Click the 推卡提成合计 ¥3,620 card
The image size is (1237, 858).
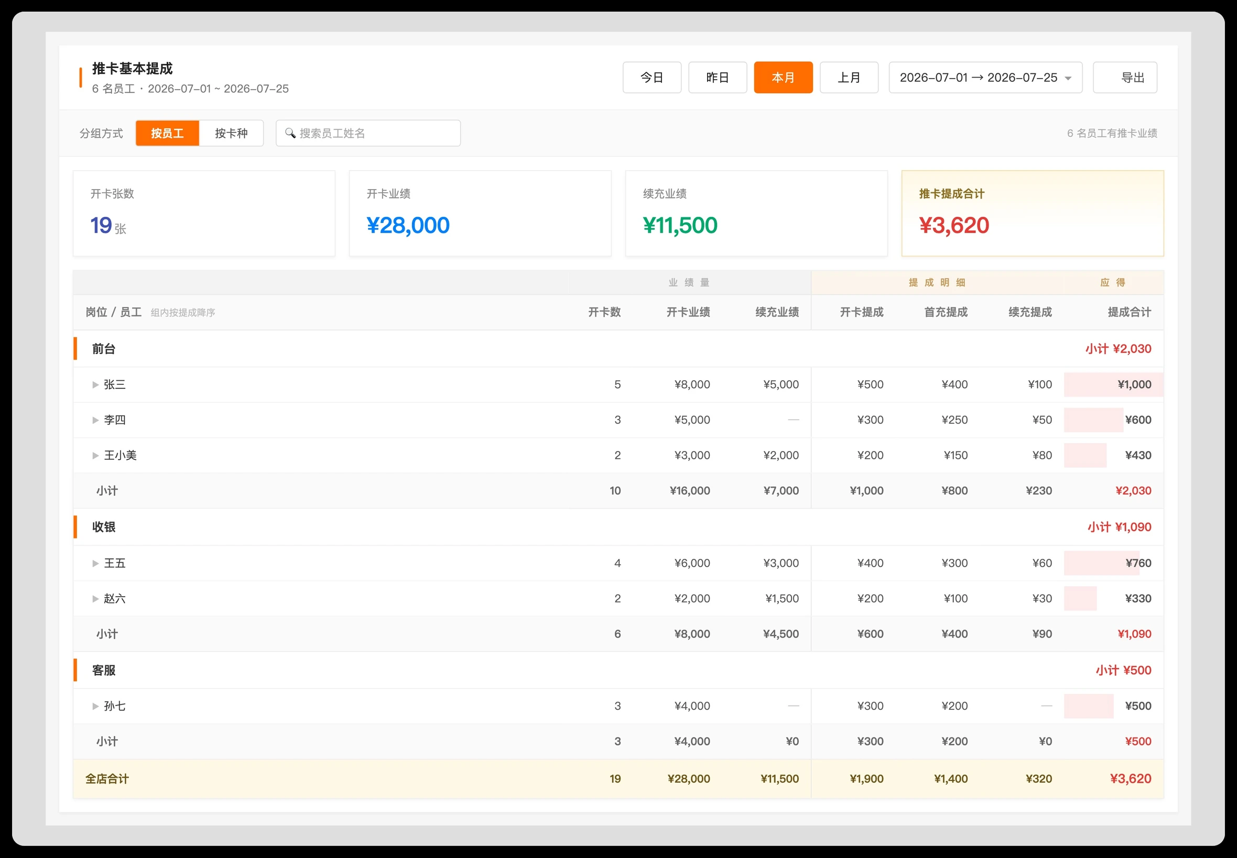[1033, 213]
